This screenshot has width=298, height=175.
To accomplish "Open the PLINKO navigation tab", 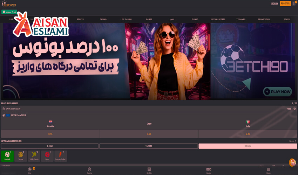I will (195, 19).
